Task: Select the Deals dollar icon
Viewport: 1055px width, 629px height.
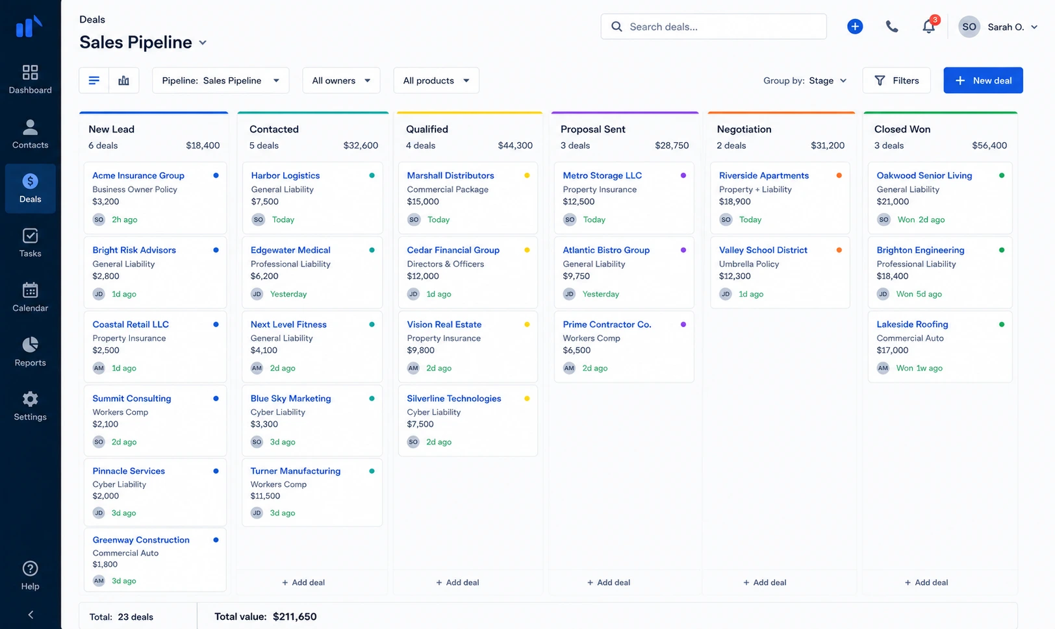Action: coord(30,181)
